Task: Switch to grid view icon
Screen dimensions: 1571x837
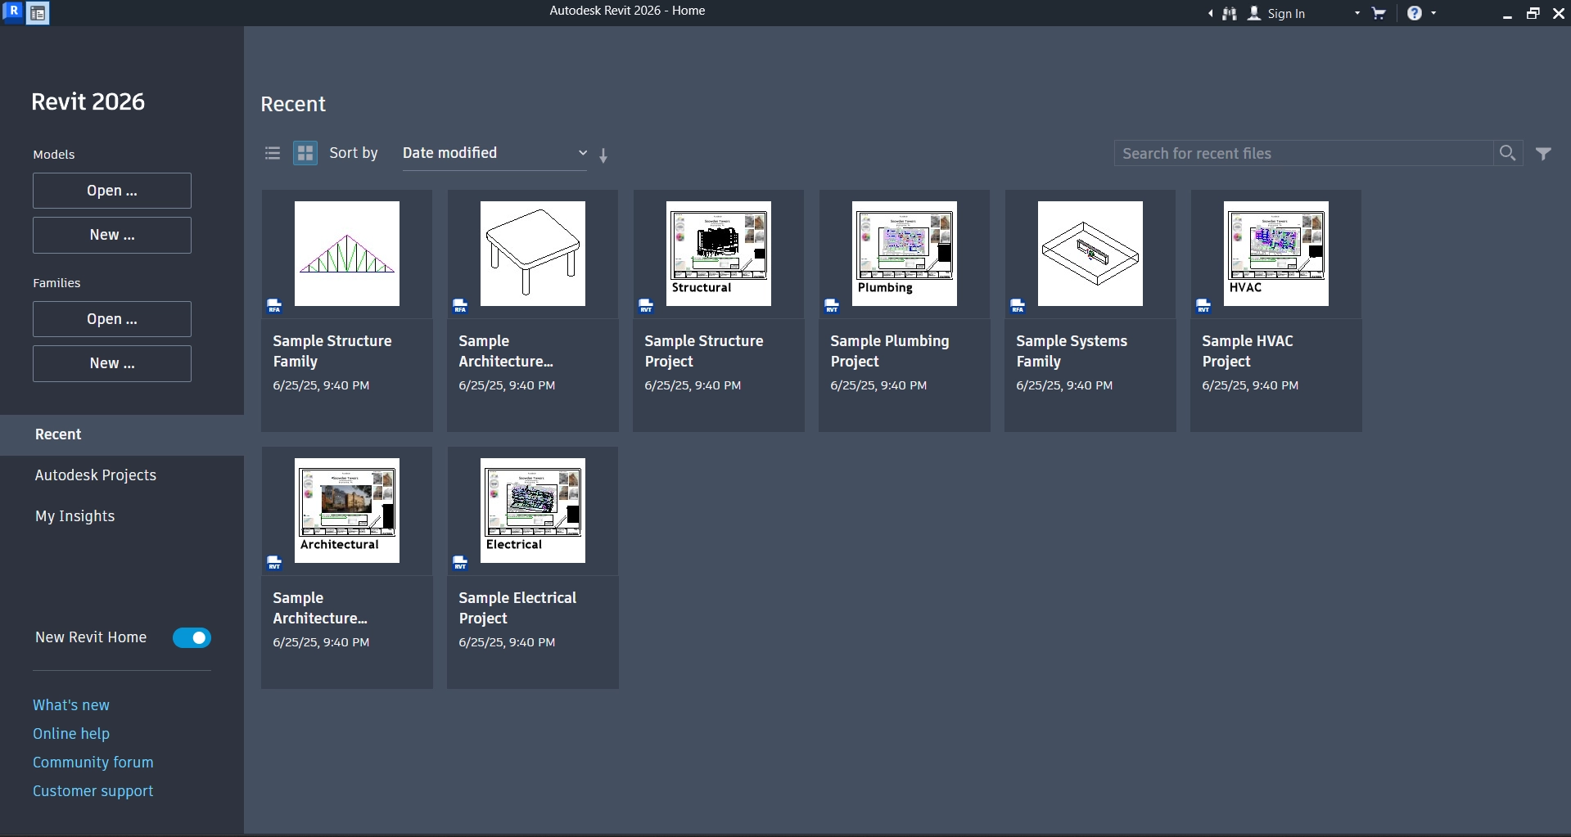Action: tap(305, 153)
